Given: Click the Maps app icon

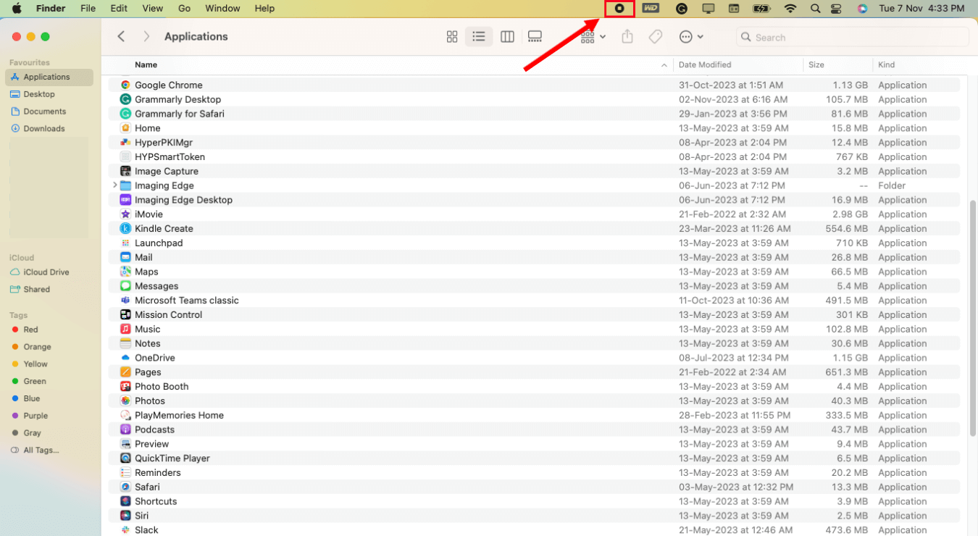Looking at the screenshot, I should click(x=125, y=272).
